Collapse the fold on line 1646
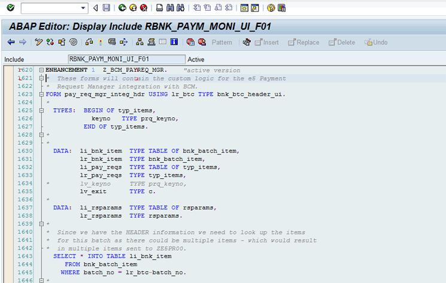This screenshot has width=446, height=283. coord(41,281)
